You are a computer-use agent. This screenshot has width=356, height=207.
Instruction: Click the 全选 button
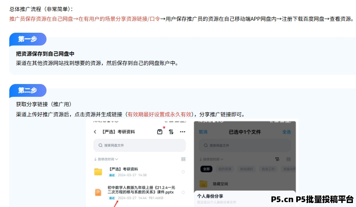pyautogui.click(x=286, y=132)
